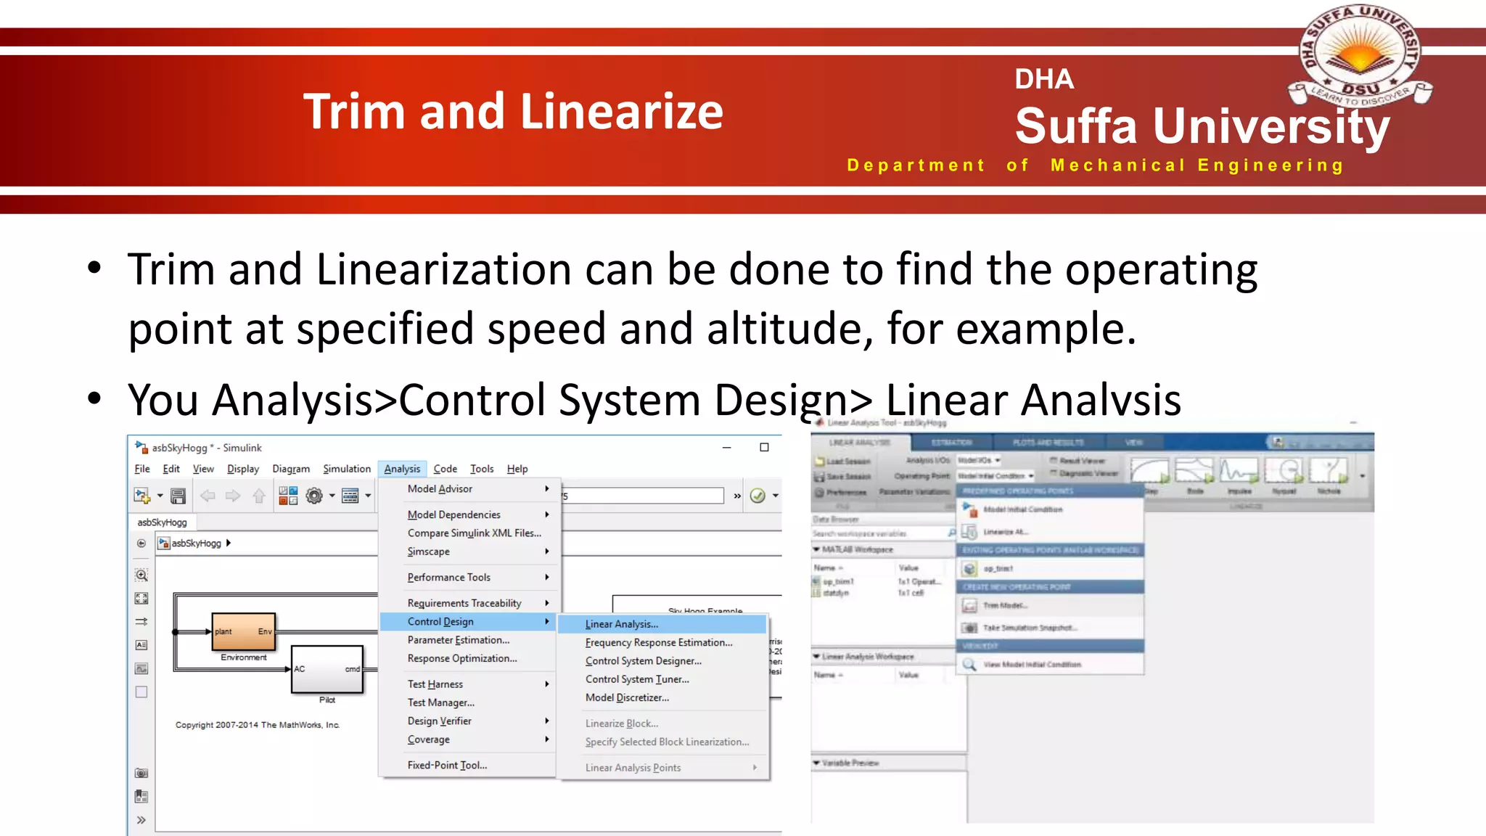Click the New Model icon in Simulink toolbar
The image size is (1486, 836).
141,496
